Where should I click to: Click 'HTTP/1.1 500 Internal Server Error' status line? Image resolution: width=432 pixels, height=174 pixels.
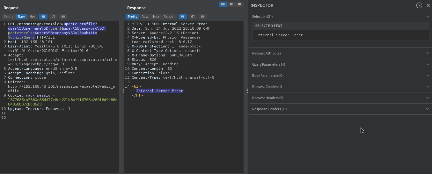(x=170, y=24)
